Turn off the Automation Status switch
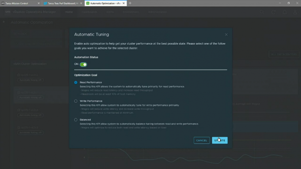The width and height of the screenshot is (301, 169). tap(83, 64)
